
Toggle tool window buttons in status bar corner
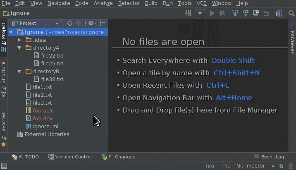[x=4, y=166]
